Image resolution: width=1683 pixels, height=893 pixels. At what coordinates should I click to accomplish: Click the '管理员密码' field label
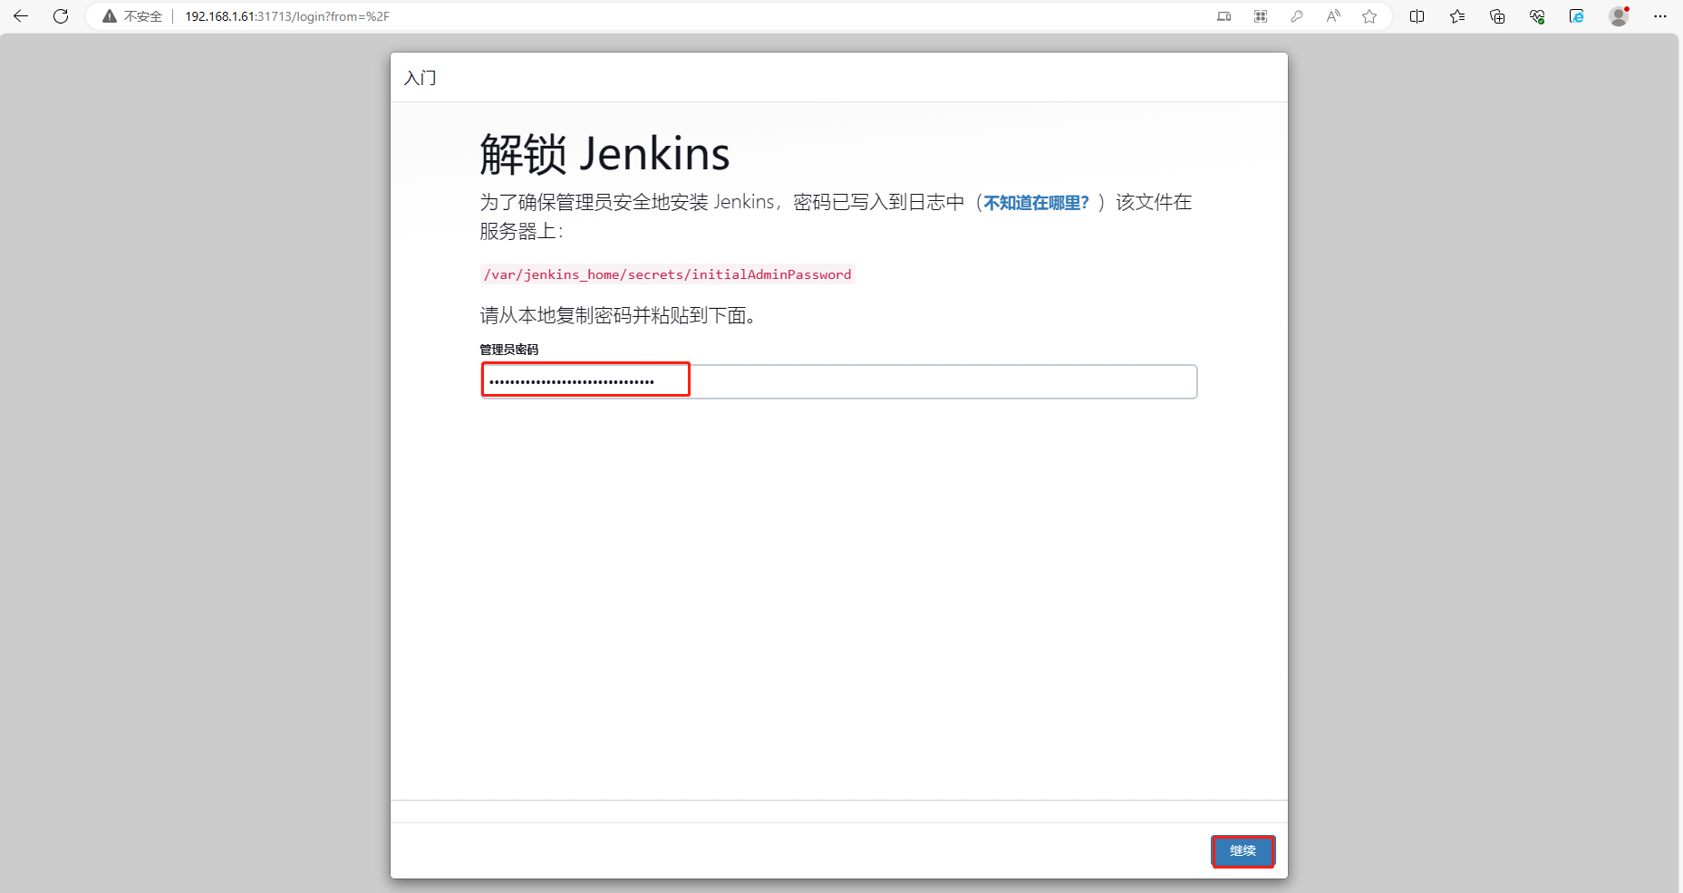tap(508, 350)
